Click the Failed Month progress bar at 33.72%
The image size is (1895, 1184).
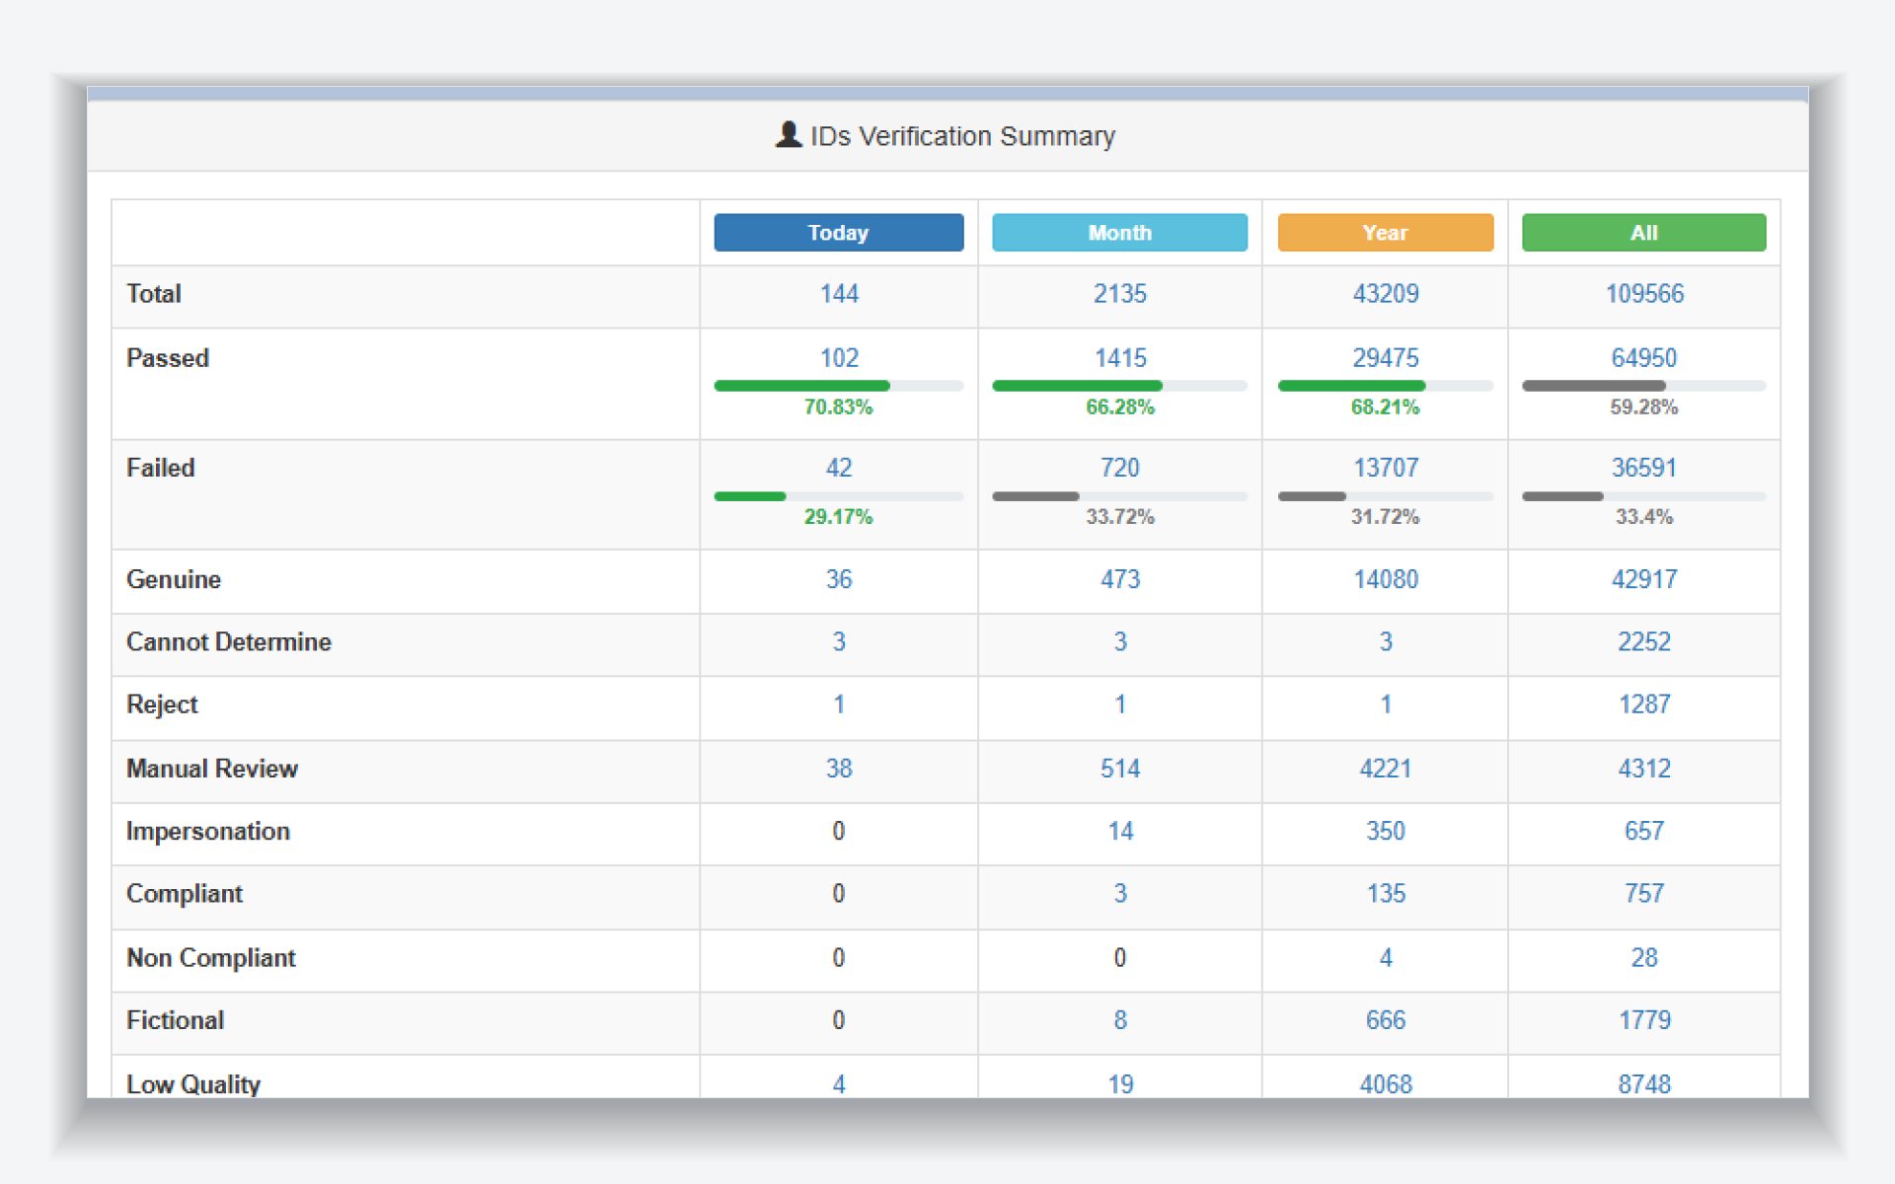(1119, 496)
